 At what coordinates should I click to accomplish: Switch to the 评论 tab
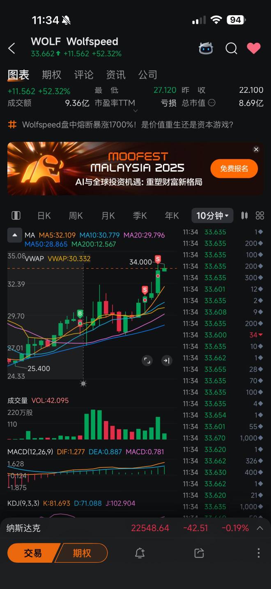tap(83, 75)
